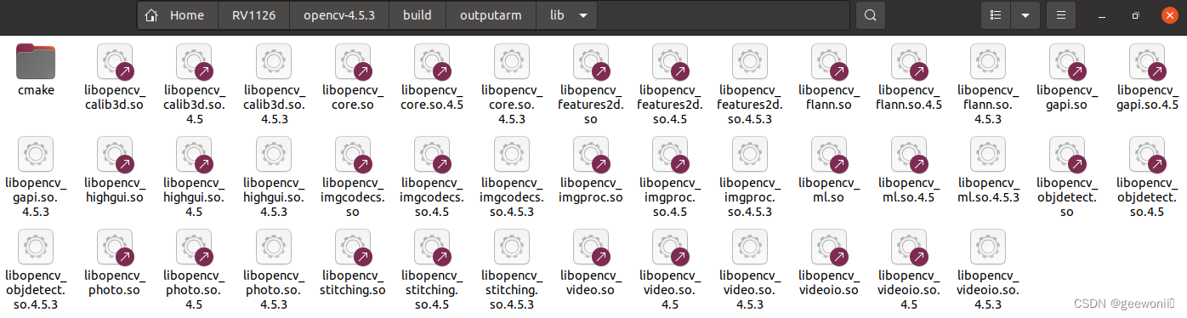Navigate to build path segment
1187x318 pixels.
click(x=417, y=15)
